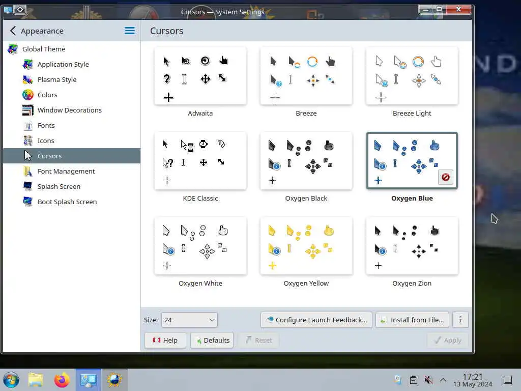Open the Application Style label

coord(63,64)
